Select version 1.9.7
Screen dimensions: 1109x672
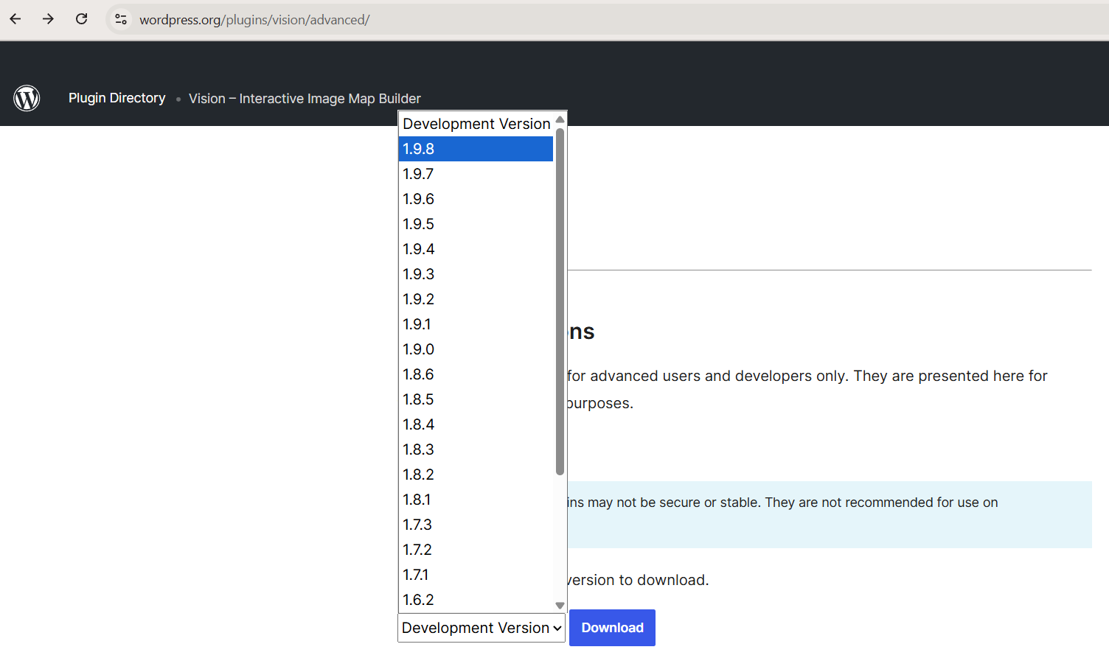[476, 174]
